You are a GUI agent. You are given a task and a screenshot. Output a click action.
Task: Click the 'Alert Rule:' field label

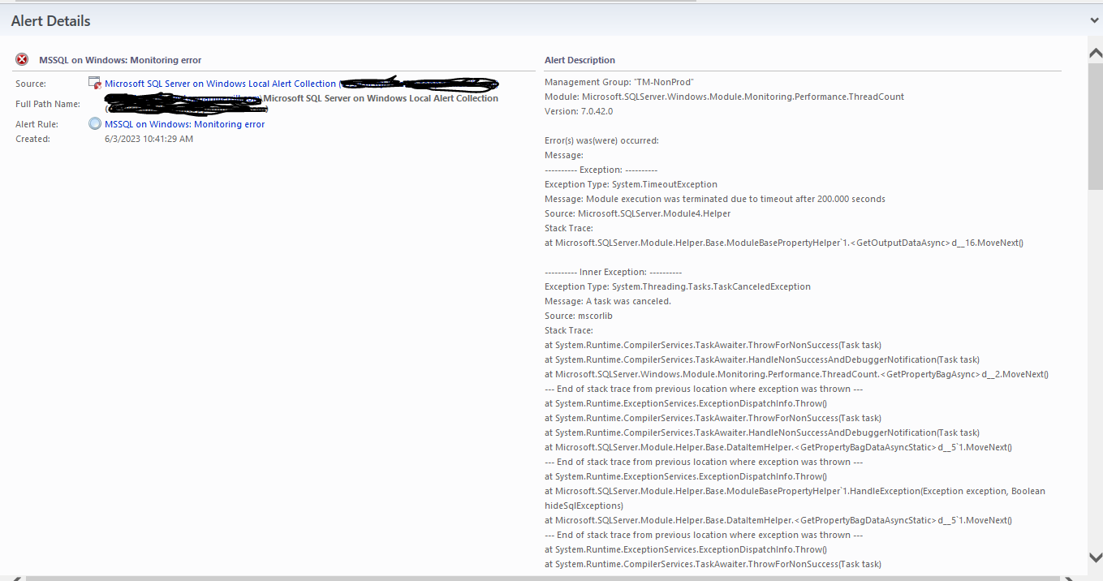[x=38, y=124]
